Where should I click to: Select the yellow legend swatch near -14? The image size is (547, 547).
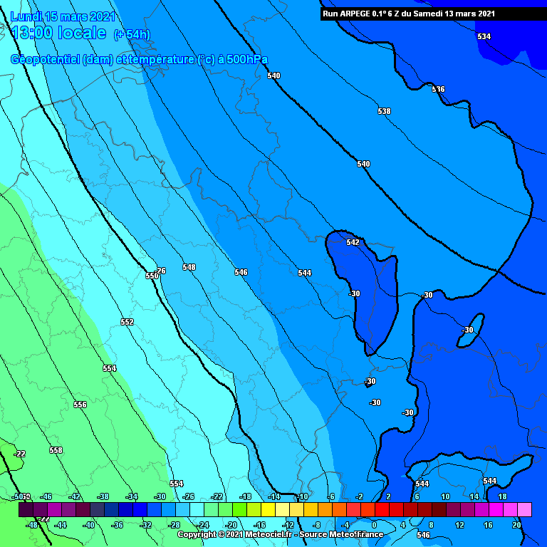(268, 509)
